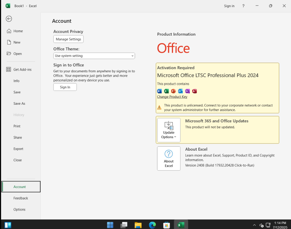Choose Save from the sidebar
The image size is (291, 229).
tap(21, 92)
